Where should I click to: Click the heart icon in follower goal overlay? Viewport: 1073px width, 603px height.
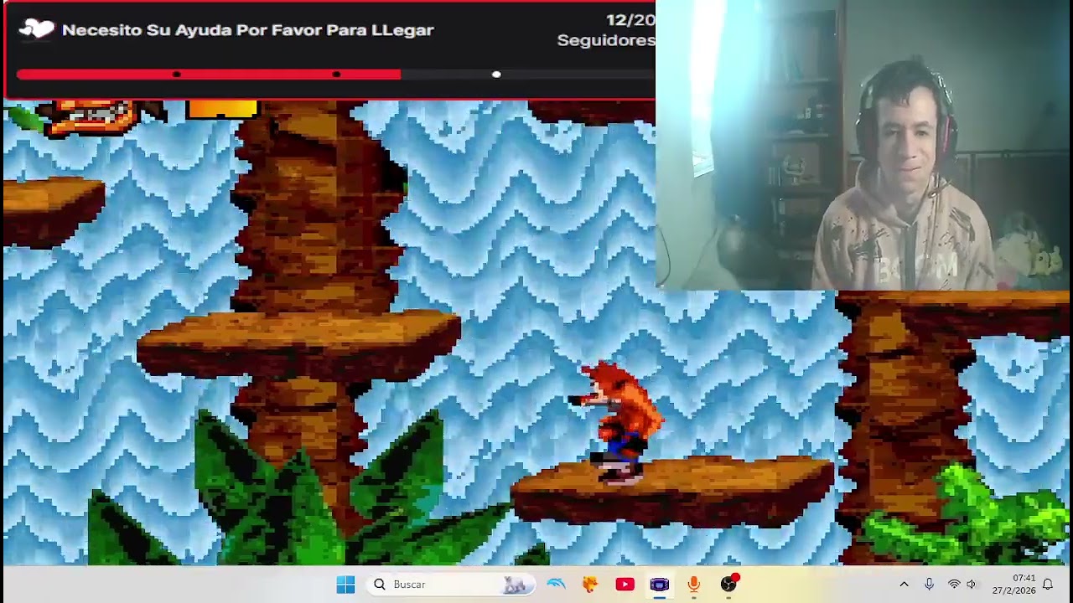click(x=36, y=29)
